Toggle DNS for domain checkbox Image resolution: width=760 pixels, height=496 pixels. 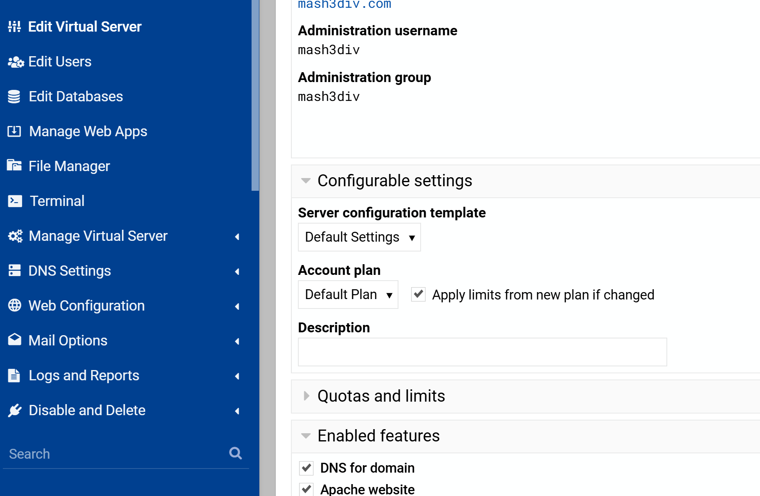[x=306, y=468]
